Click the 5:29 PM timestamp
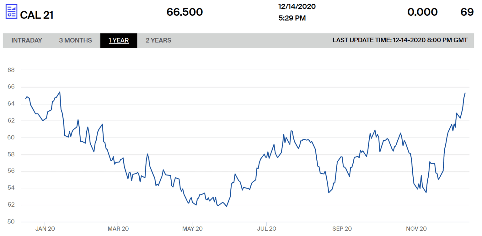This screenshot has width=482, height=236. (x=292, y=18)
